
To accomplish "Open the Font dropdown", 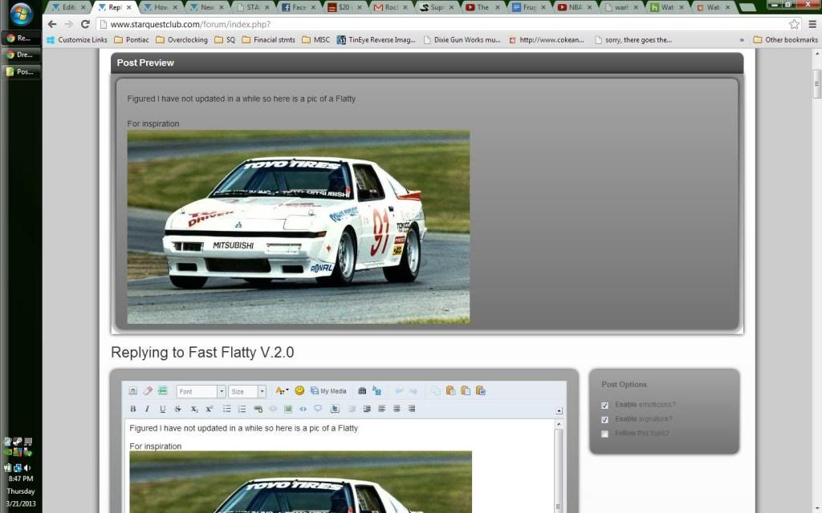I will (x=201, y=391).
